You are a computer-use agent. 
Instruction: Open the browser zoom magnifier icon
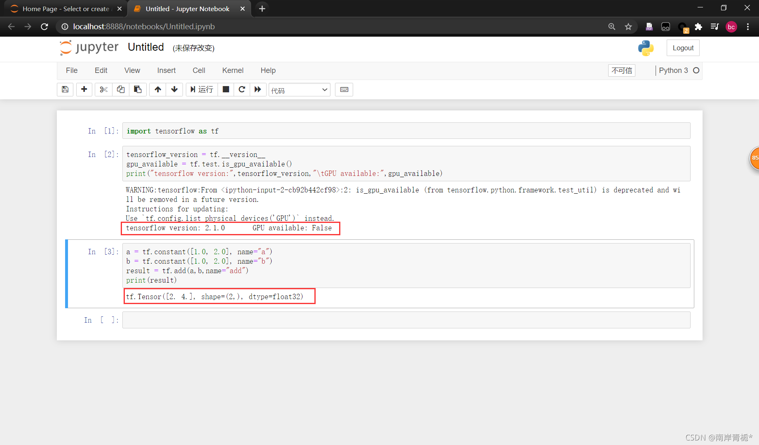pyautogui.click(x=611, y=26)
